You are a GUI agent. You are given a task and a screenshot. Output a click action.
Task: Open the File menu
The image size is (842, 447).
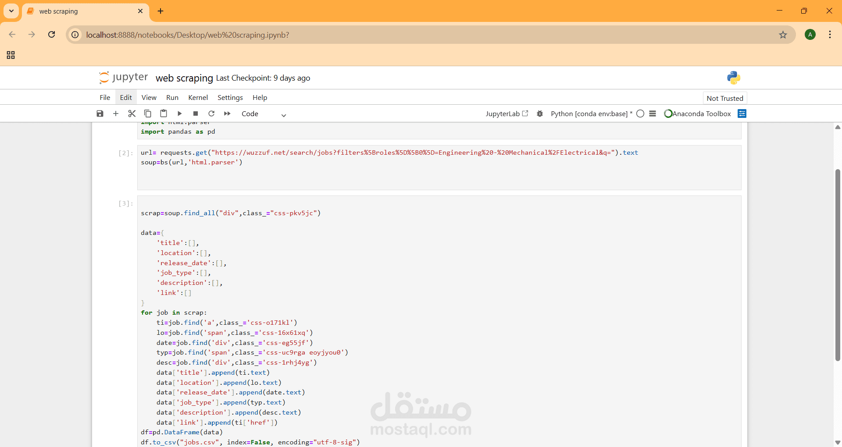click(105, 97)
